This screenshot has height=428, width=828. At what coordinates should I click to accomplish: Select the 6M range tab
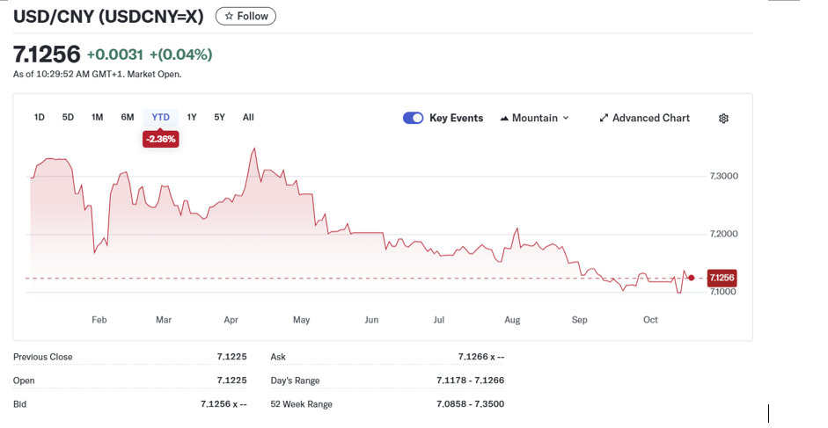(x=128, y=118)
